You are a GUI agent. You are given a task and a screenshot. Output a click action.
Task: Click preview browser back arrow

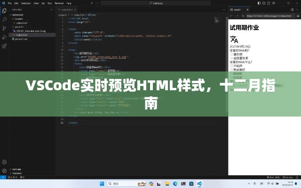[x=231, y=16]
